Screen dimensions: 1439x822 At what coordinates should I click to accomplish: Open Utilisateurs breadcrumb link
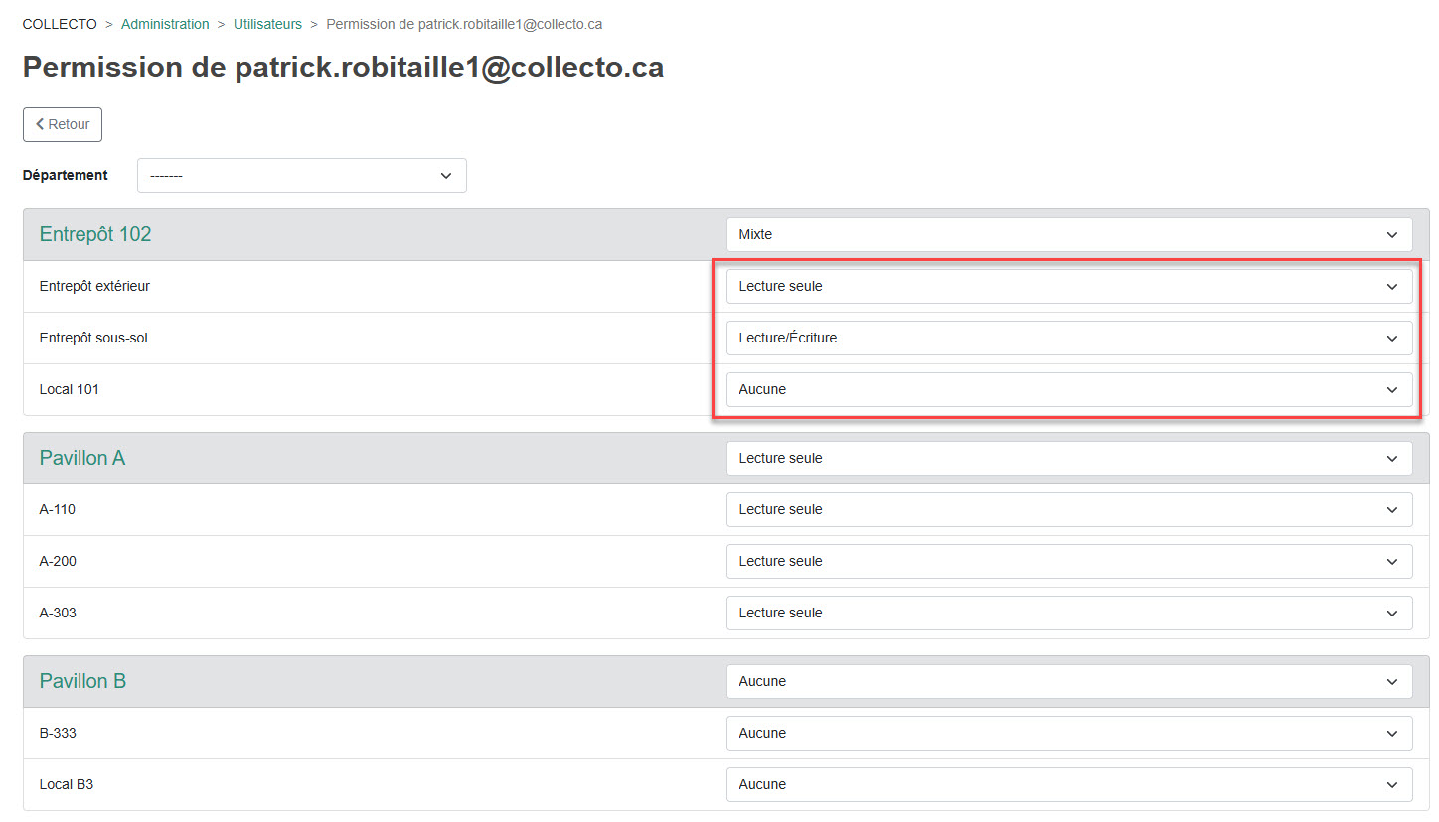click(x=267, y=24)
